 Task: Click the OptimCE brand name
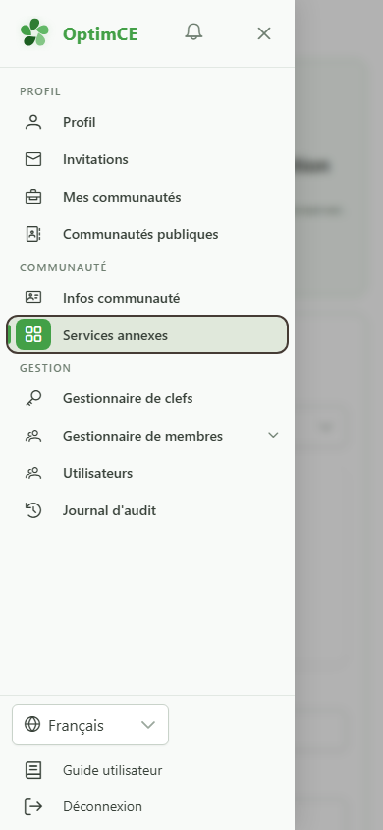click(x=100, y=33)
